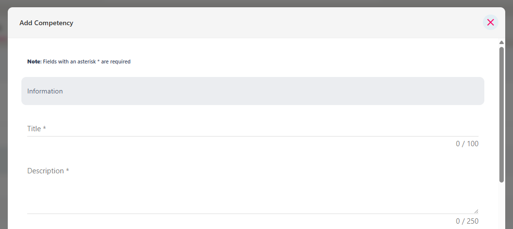Click the empty area of the dialog header bar

(278, 23)
